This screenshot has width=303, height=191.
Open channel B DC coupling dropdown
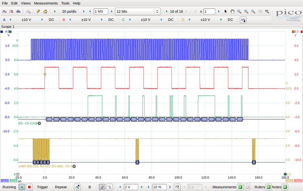click(111, 20)
